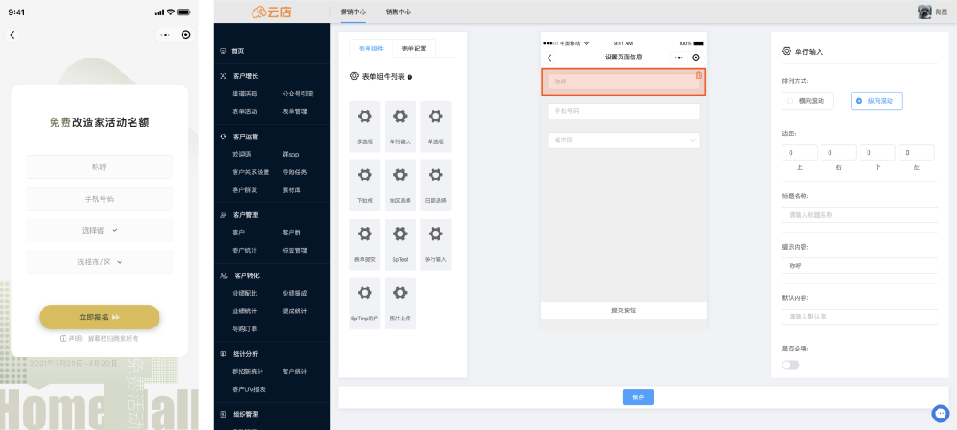Image resolution: width=957 pixels, height=430 pixels.
Task: Click the 客户增长 section icon
Action: [223, 76]
